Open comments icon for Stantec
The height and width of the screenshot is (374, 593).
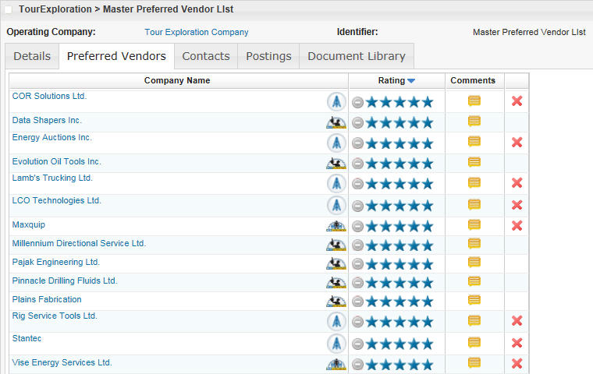(474, 342)
